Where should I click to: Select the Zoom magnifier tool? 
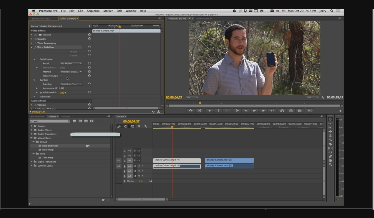pyautogui.click(x=330, y=164)
